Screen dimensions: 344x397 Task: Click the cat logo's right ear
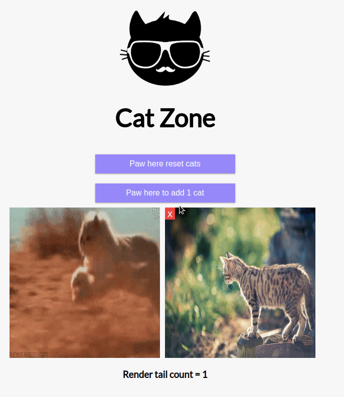(x=194, y=23)
